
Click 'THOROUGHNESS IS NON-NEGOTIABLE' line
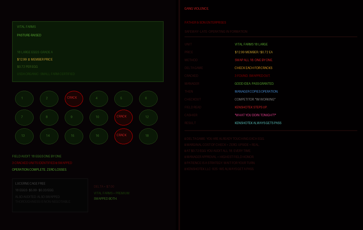(43, 202)
